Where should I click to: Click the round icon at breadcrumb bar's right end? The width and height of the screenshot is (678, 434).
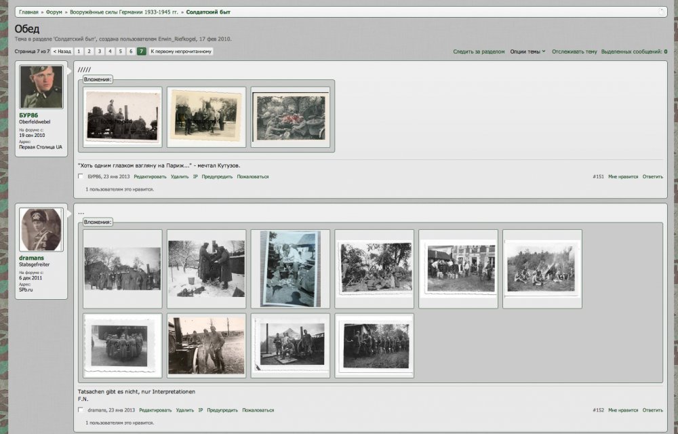(662, 12)
